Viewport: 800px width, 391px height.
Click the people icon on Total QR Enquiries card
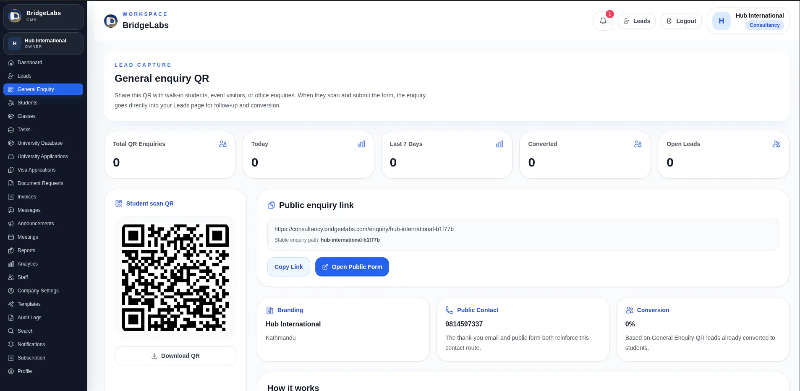pyautogui.click(x=223, y=144)
